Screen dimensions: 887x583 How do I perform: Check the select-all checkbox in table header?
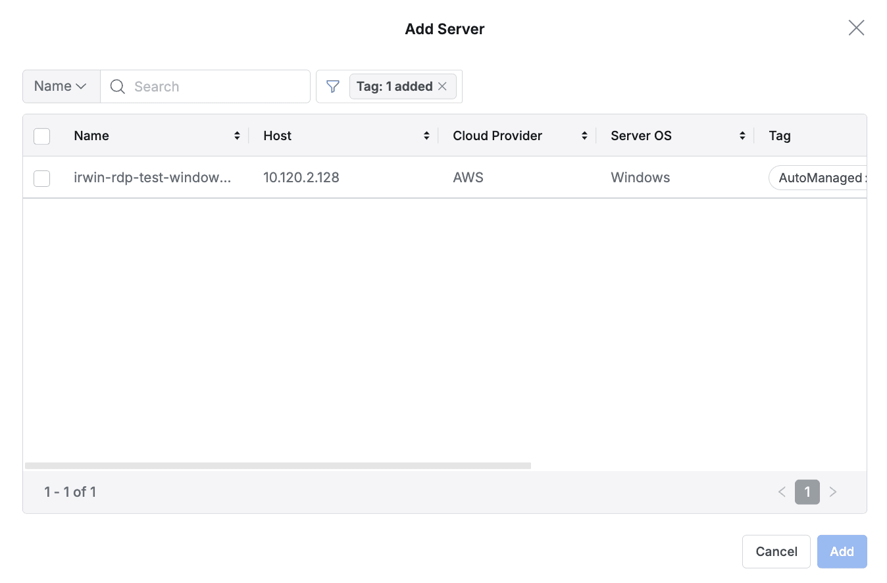41,136
